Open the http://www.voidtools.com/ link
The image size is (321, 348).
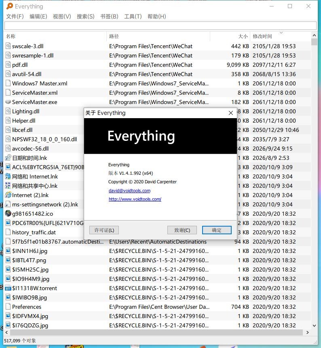pyautogui.click(x=135, y=199)
